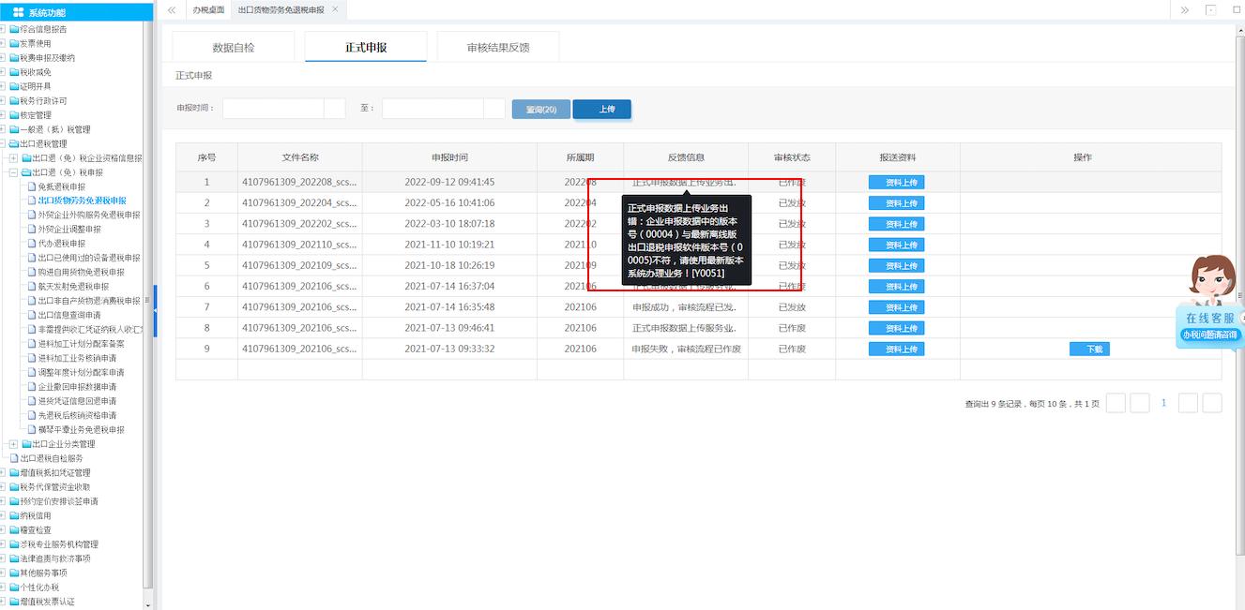The height and width of the screenshot is (610, 1245).
Task: Expand the 一般退（抵）税管理 node
Action: (4, 129)
